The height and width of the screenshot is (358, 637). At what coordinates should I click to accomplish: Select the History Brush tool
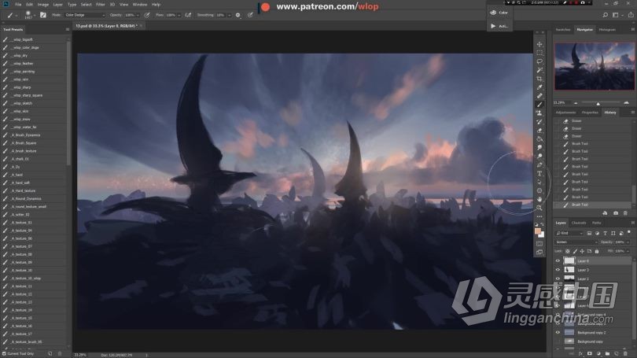coord(539,121)
